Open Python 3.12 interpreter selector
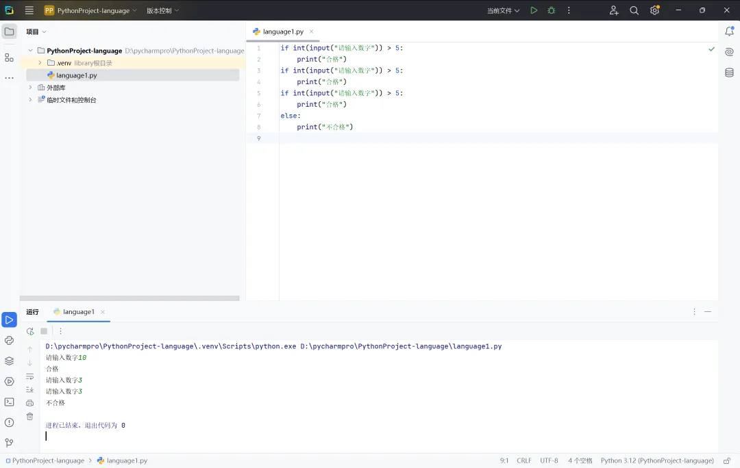Image resolution: width=740 pixels, height=468 pixels. pyautogui.click(x=657, y=460)
